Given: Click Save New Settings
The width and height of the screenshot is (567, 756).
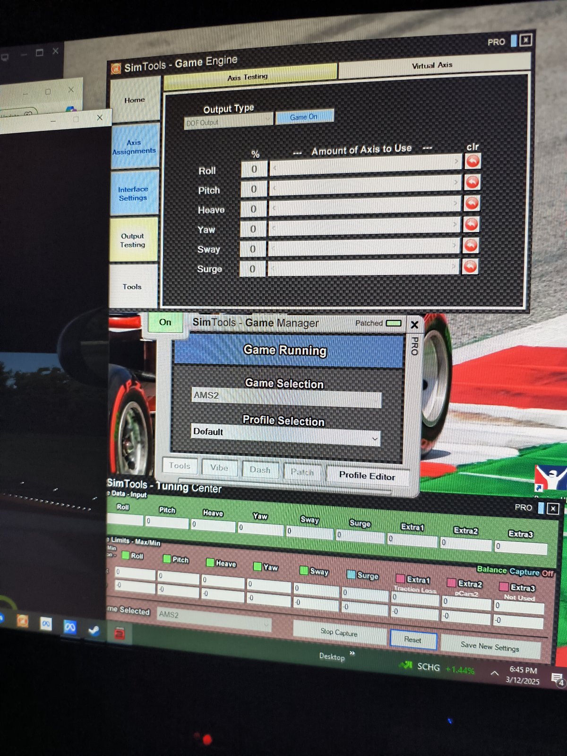Looking at the screenshot, I should tap(490, 646).
